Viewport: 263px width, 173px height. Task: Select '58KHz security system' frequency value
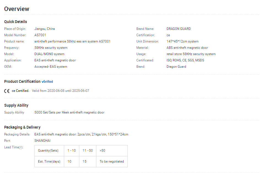51,48
